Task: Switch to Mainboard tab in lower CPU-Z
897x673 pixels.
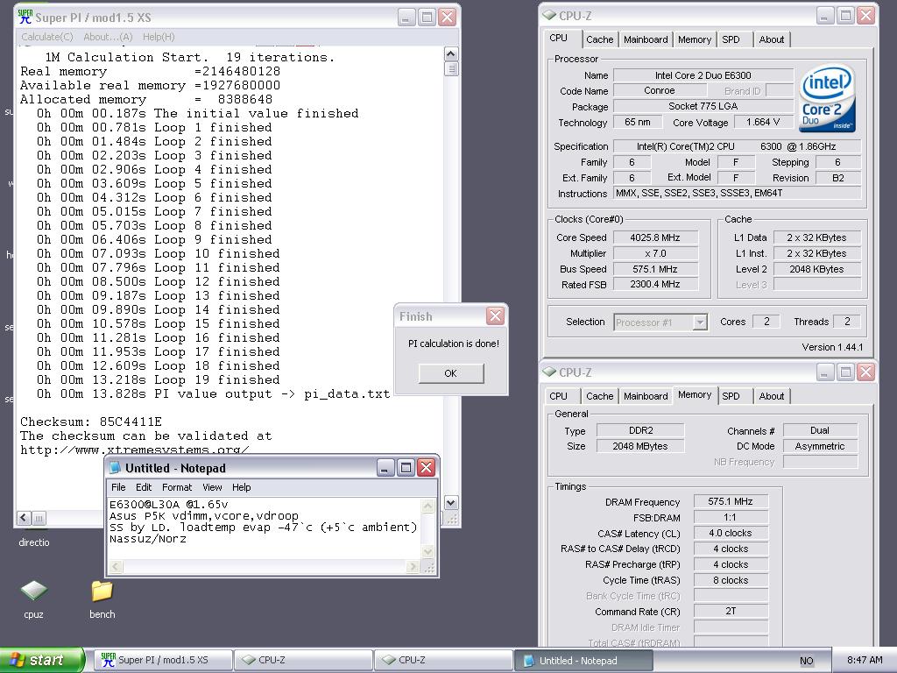Action: tap(646, 396)
